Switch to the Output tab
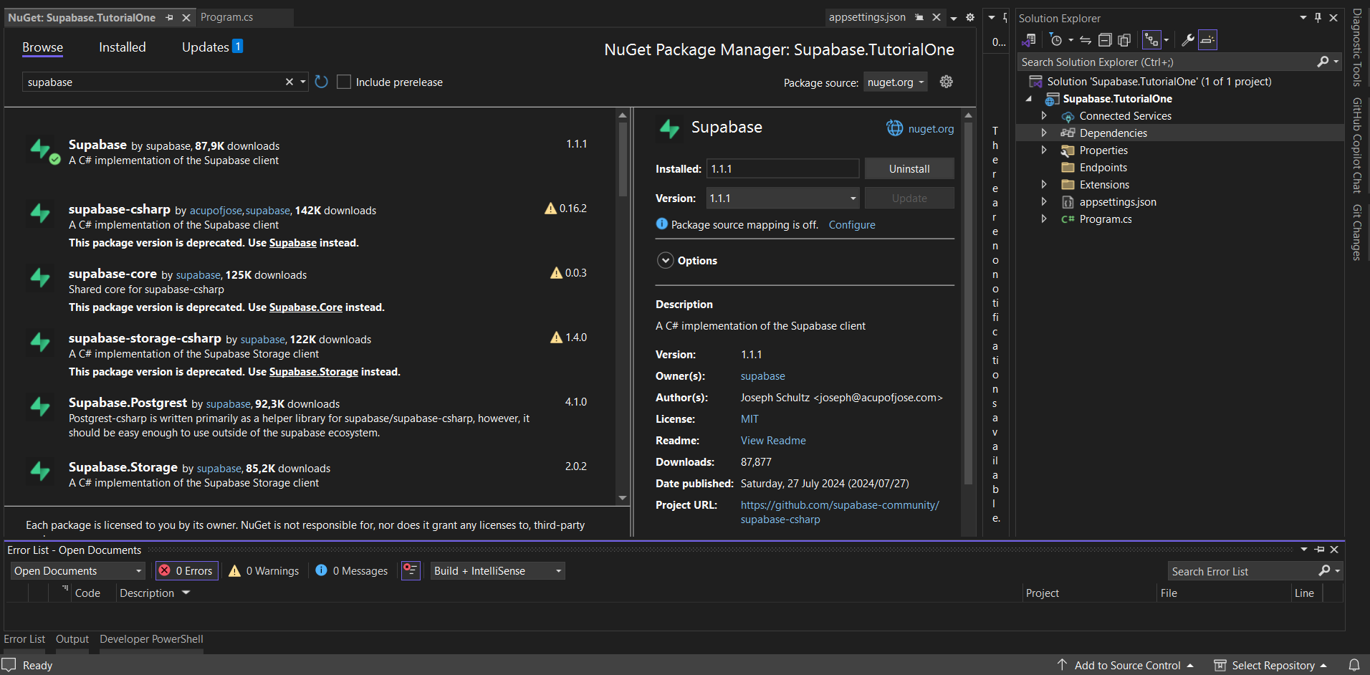 (72, 639)
